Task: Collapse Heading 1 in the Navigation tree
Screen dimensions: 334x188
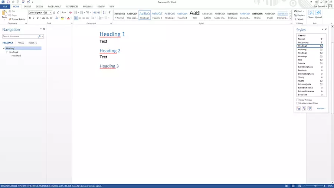Action: click(4, 48)
